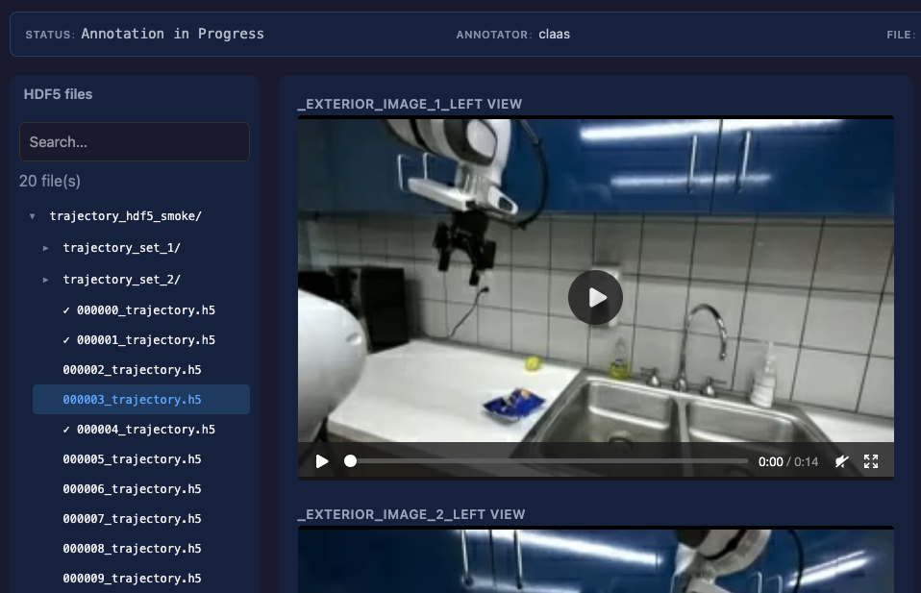The image size is (921, 593).
Task: Expand the trajectory_set_2 folder
Action: tap(46, 280)
